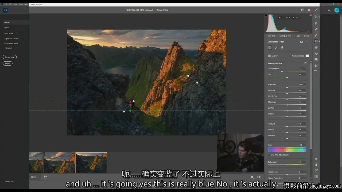Click the rotate/toggle view icon above hand tool
Screen dimensions: 342x192
pyautogui.click(x=316, y=159)
